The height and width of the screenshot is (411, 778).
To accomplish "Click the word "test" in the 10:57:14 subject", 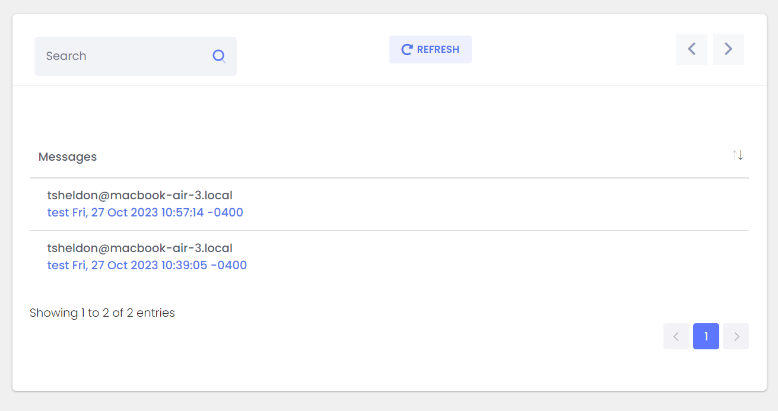I will [58, 212].
